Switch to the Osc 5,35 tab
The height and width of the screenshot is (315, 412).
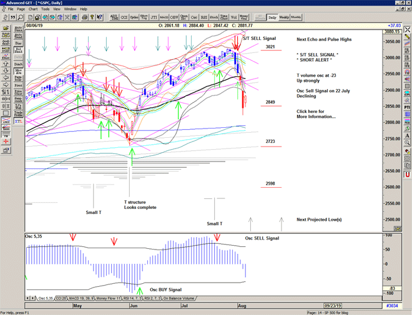[46, 298]
